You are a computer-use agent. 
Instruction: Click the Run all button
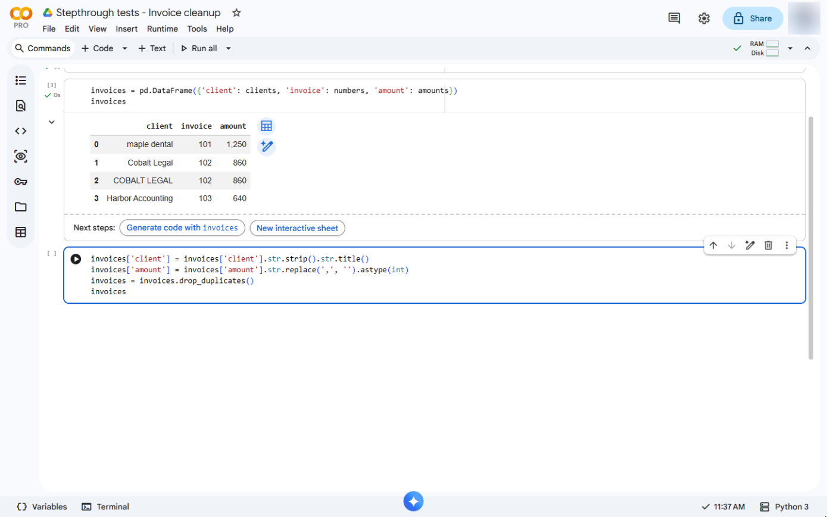199,48
